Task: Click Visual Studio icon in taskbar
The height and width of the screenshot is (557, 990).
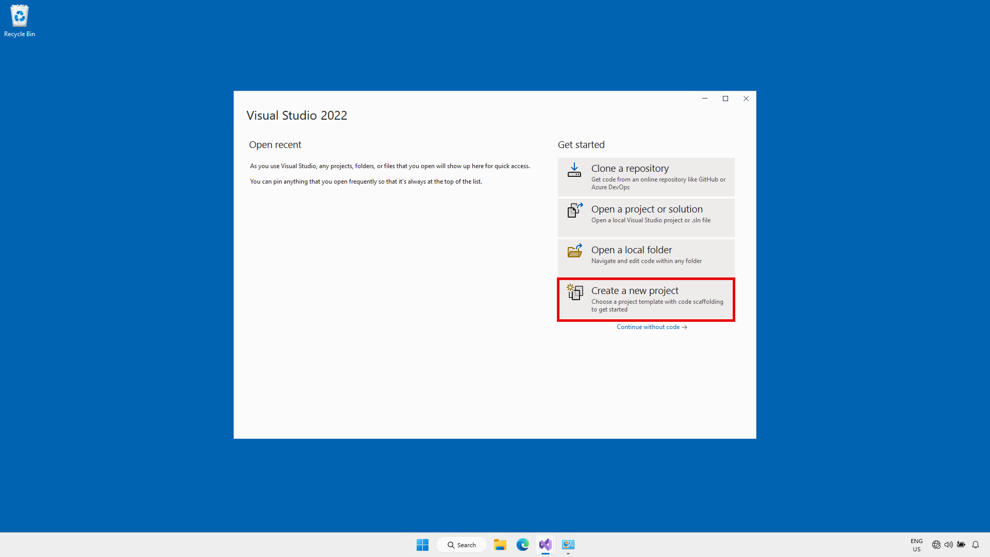Action: point(545,545)
